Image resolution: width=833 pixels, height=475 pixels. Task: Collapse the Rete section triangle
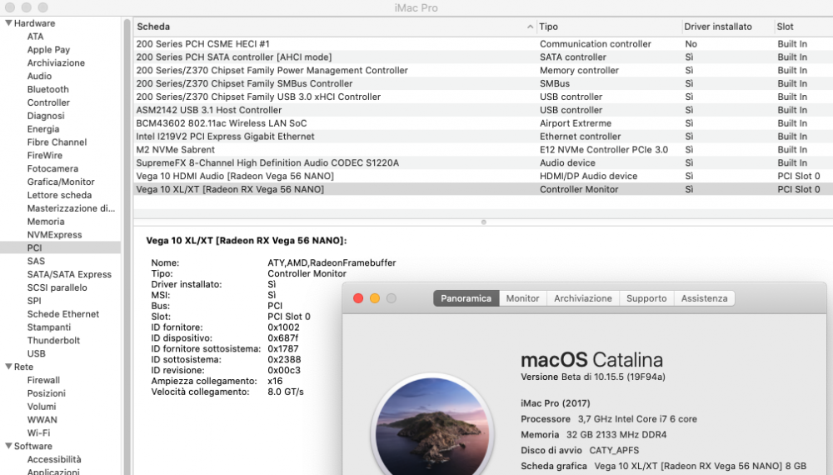[x=8, y=367]
